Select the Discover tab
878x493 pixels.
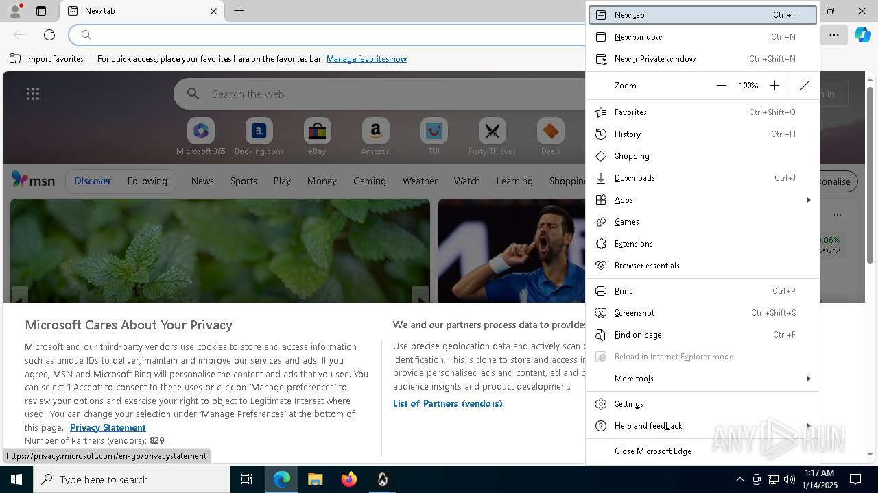click(x=93, y=181)
